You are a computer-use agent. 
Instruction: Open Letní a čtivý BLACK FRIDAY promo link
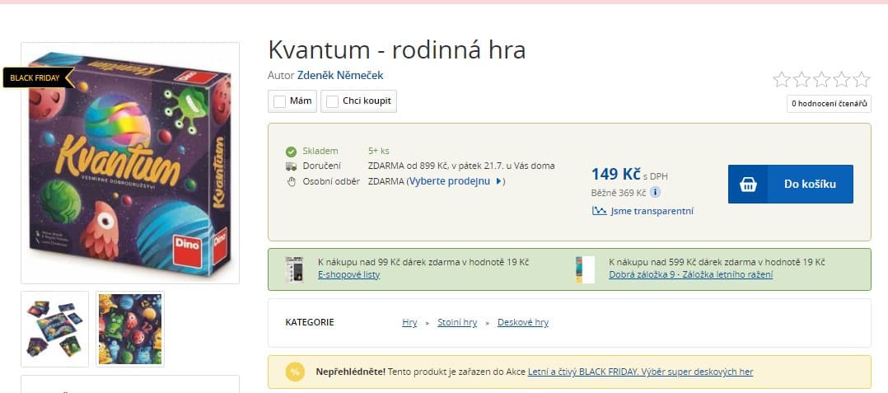(641, 372)
